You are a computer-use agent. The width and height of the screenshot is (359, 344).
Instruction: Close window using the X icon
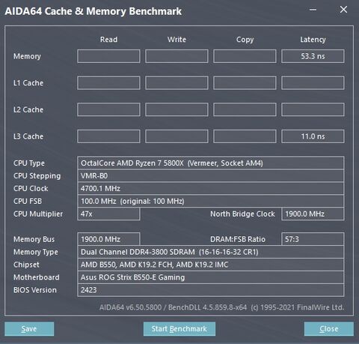343,10
